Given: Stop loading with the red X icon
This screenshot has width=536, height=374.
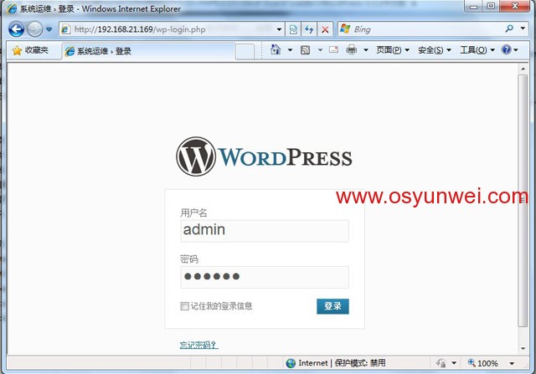Looking at the screenshot, I should [325, 30].
